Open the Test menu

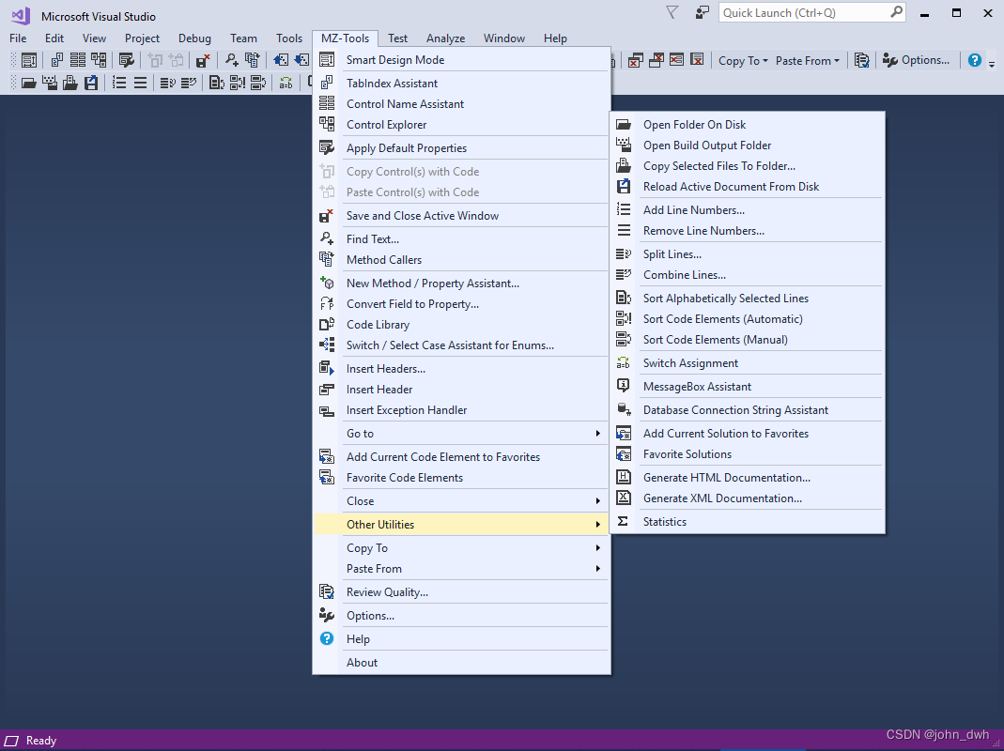pyautogui.click(x=397, y=38)
